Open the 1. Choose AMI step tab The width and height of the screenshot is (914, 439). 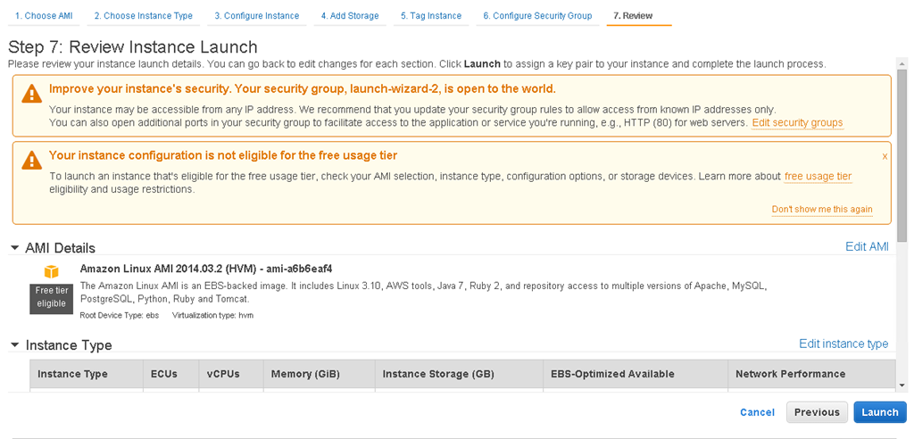44,16
